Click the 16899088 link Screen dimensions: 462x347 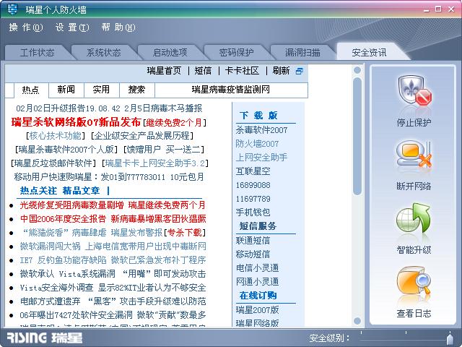253,185
